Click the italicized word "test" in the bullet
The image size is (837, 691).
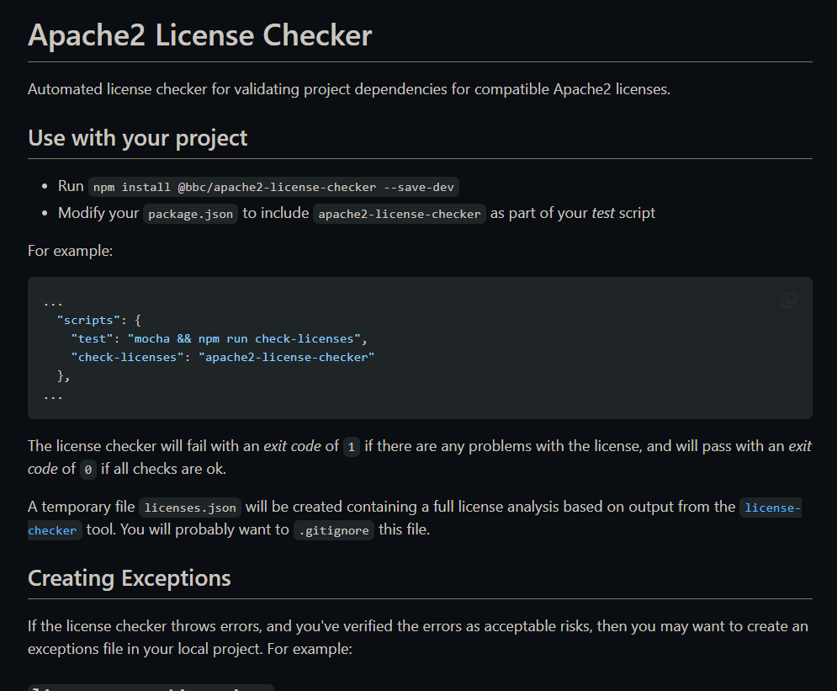click(603, 213)
